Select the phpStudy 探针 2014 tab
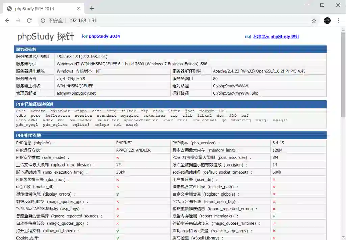Image resolution: width=346 pixels, height=240 pixels. tap(44, 8)
